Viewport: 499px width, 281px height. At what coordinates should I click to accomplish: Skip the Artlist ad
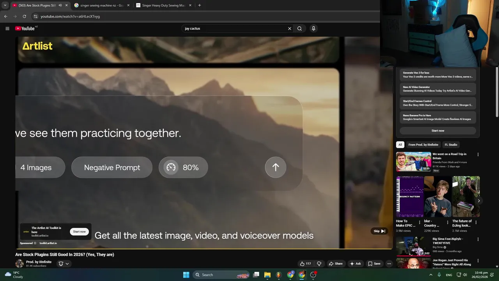coord(379,231)
